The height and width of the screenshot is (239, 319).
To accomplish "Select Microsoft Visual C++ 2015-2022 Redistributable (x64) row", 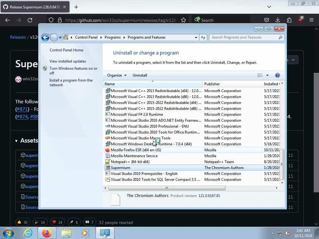I will 192,103.
